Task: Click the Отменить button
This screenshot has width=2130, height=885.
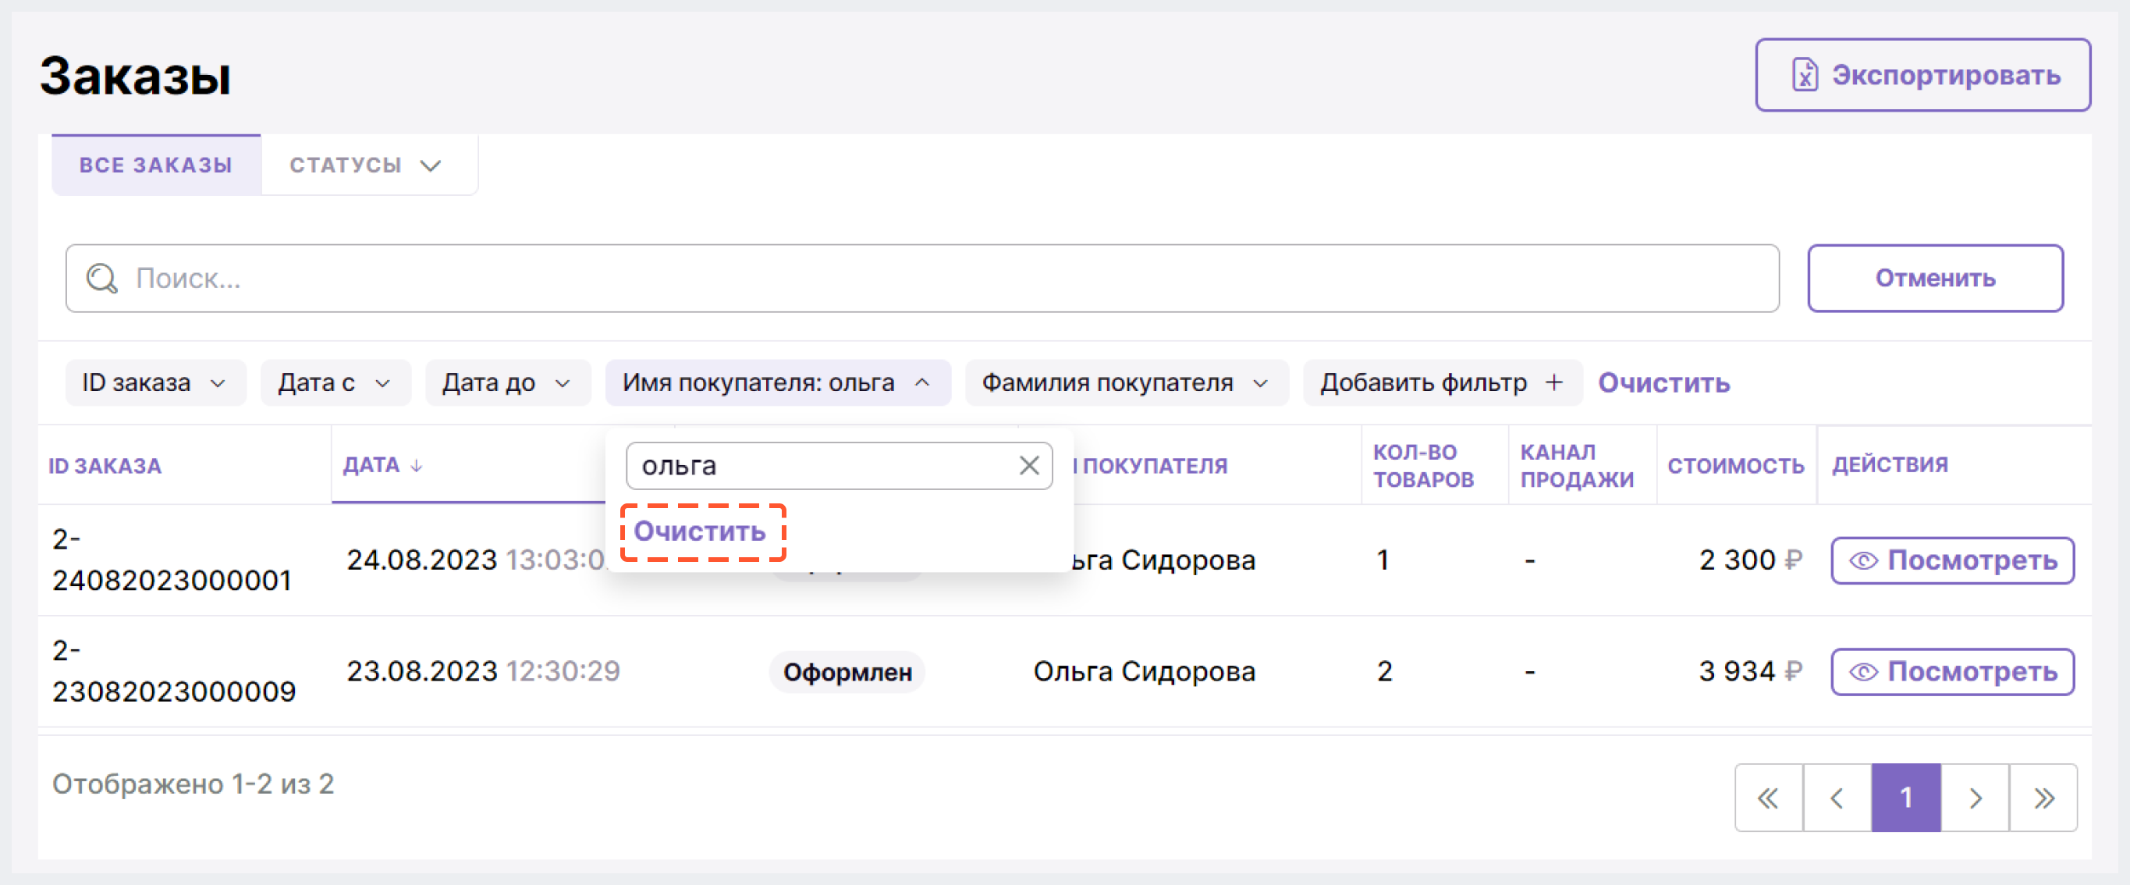Action: tap(1935, 279)
